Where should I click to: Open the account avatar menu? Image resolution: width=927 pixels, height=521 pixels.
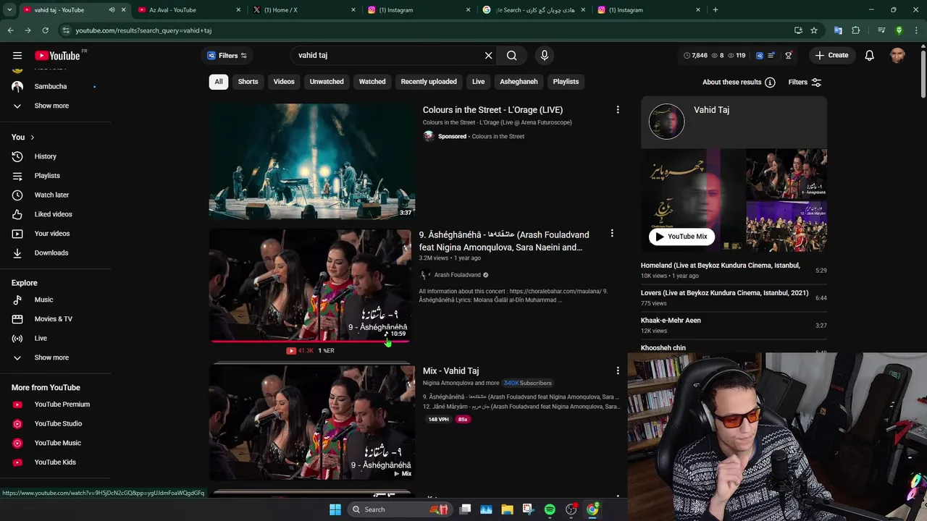tap(897, 55)
